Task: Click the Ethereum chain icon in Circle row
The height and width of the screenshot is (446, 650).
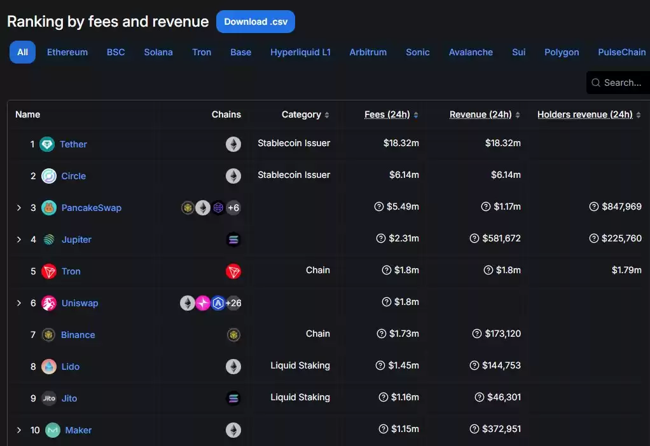Action: 233,176
